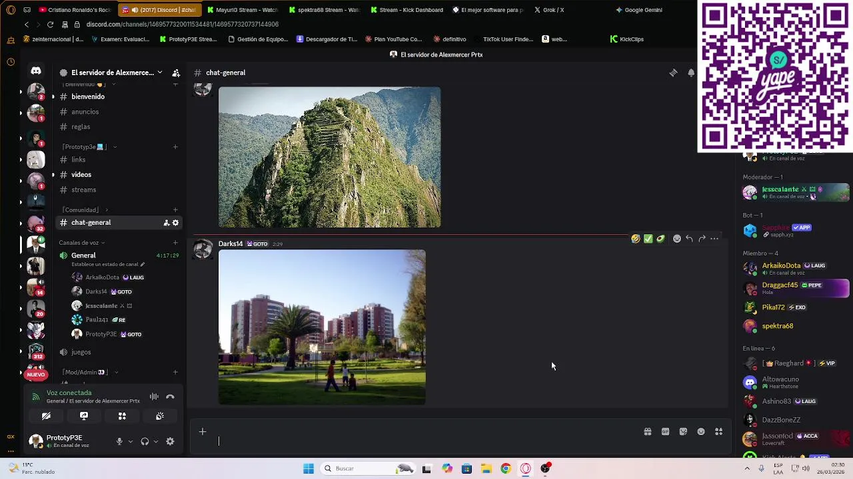
Task: Share your screen in voice panel
Action: [x=84, y=416]
